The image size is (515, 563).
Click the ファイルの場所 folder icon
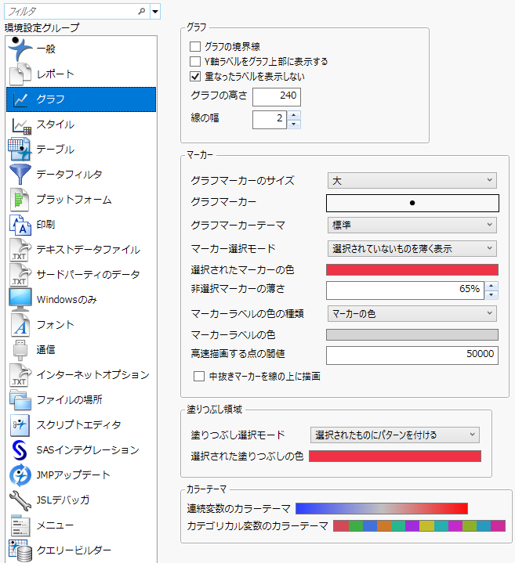[x=20, y=400]
